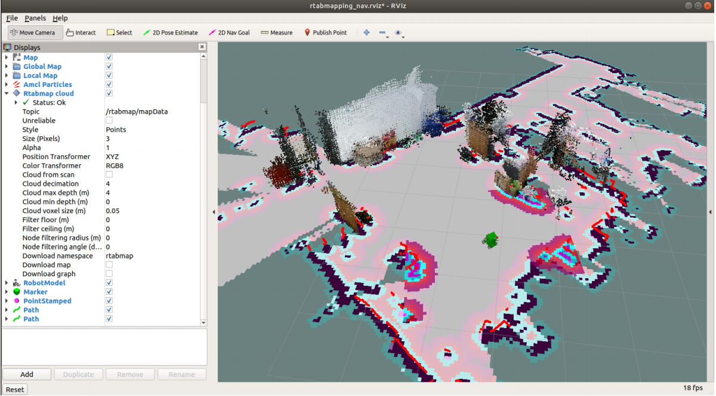
Task: Activate the Interact tool
Action: coord(81,33)
